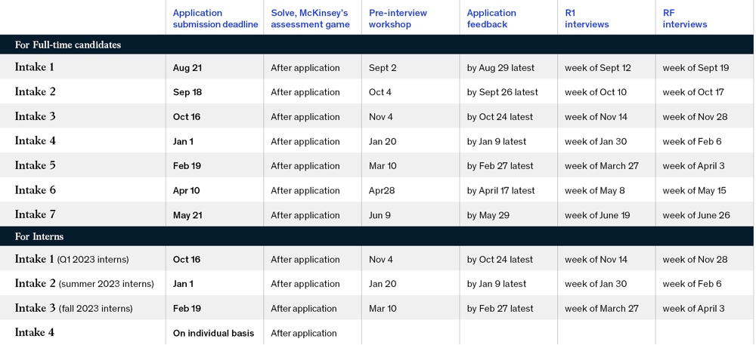This screenshot has height=345, width=756.
Task: Click the Aug 21 deadline cell
Action: click(187, 68)
